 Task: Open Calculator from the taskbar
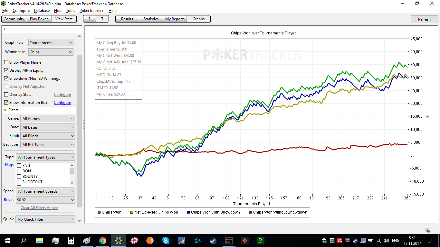(71, 240)
